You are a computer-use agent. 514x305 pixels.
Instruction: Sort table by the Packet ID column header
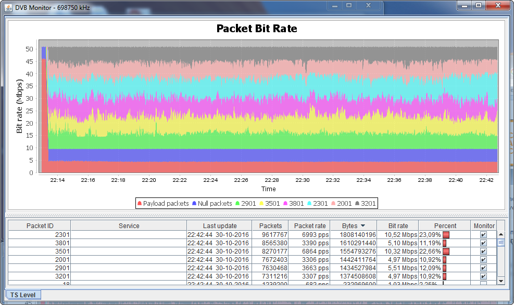coord(40,226)
